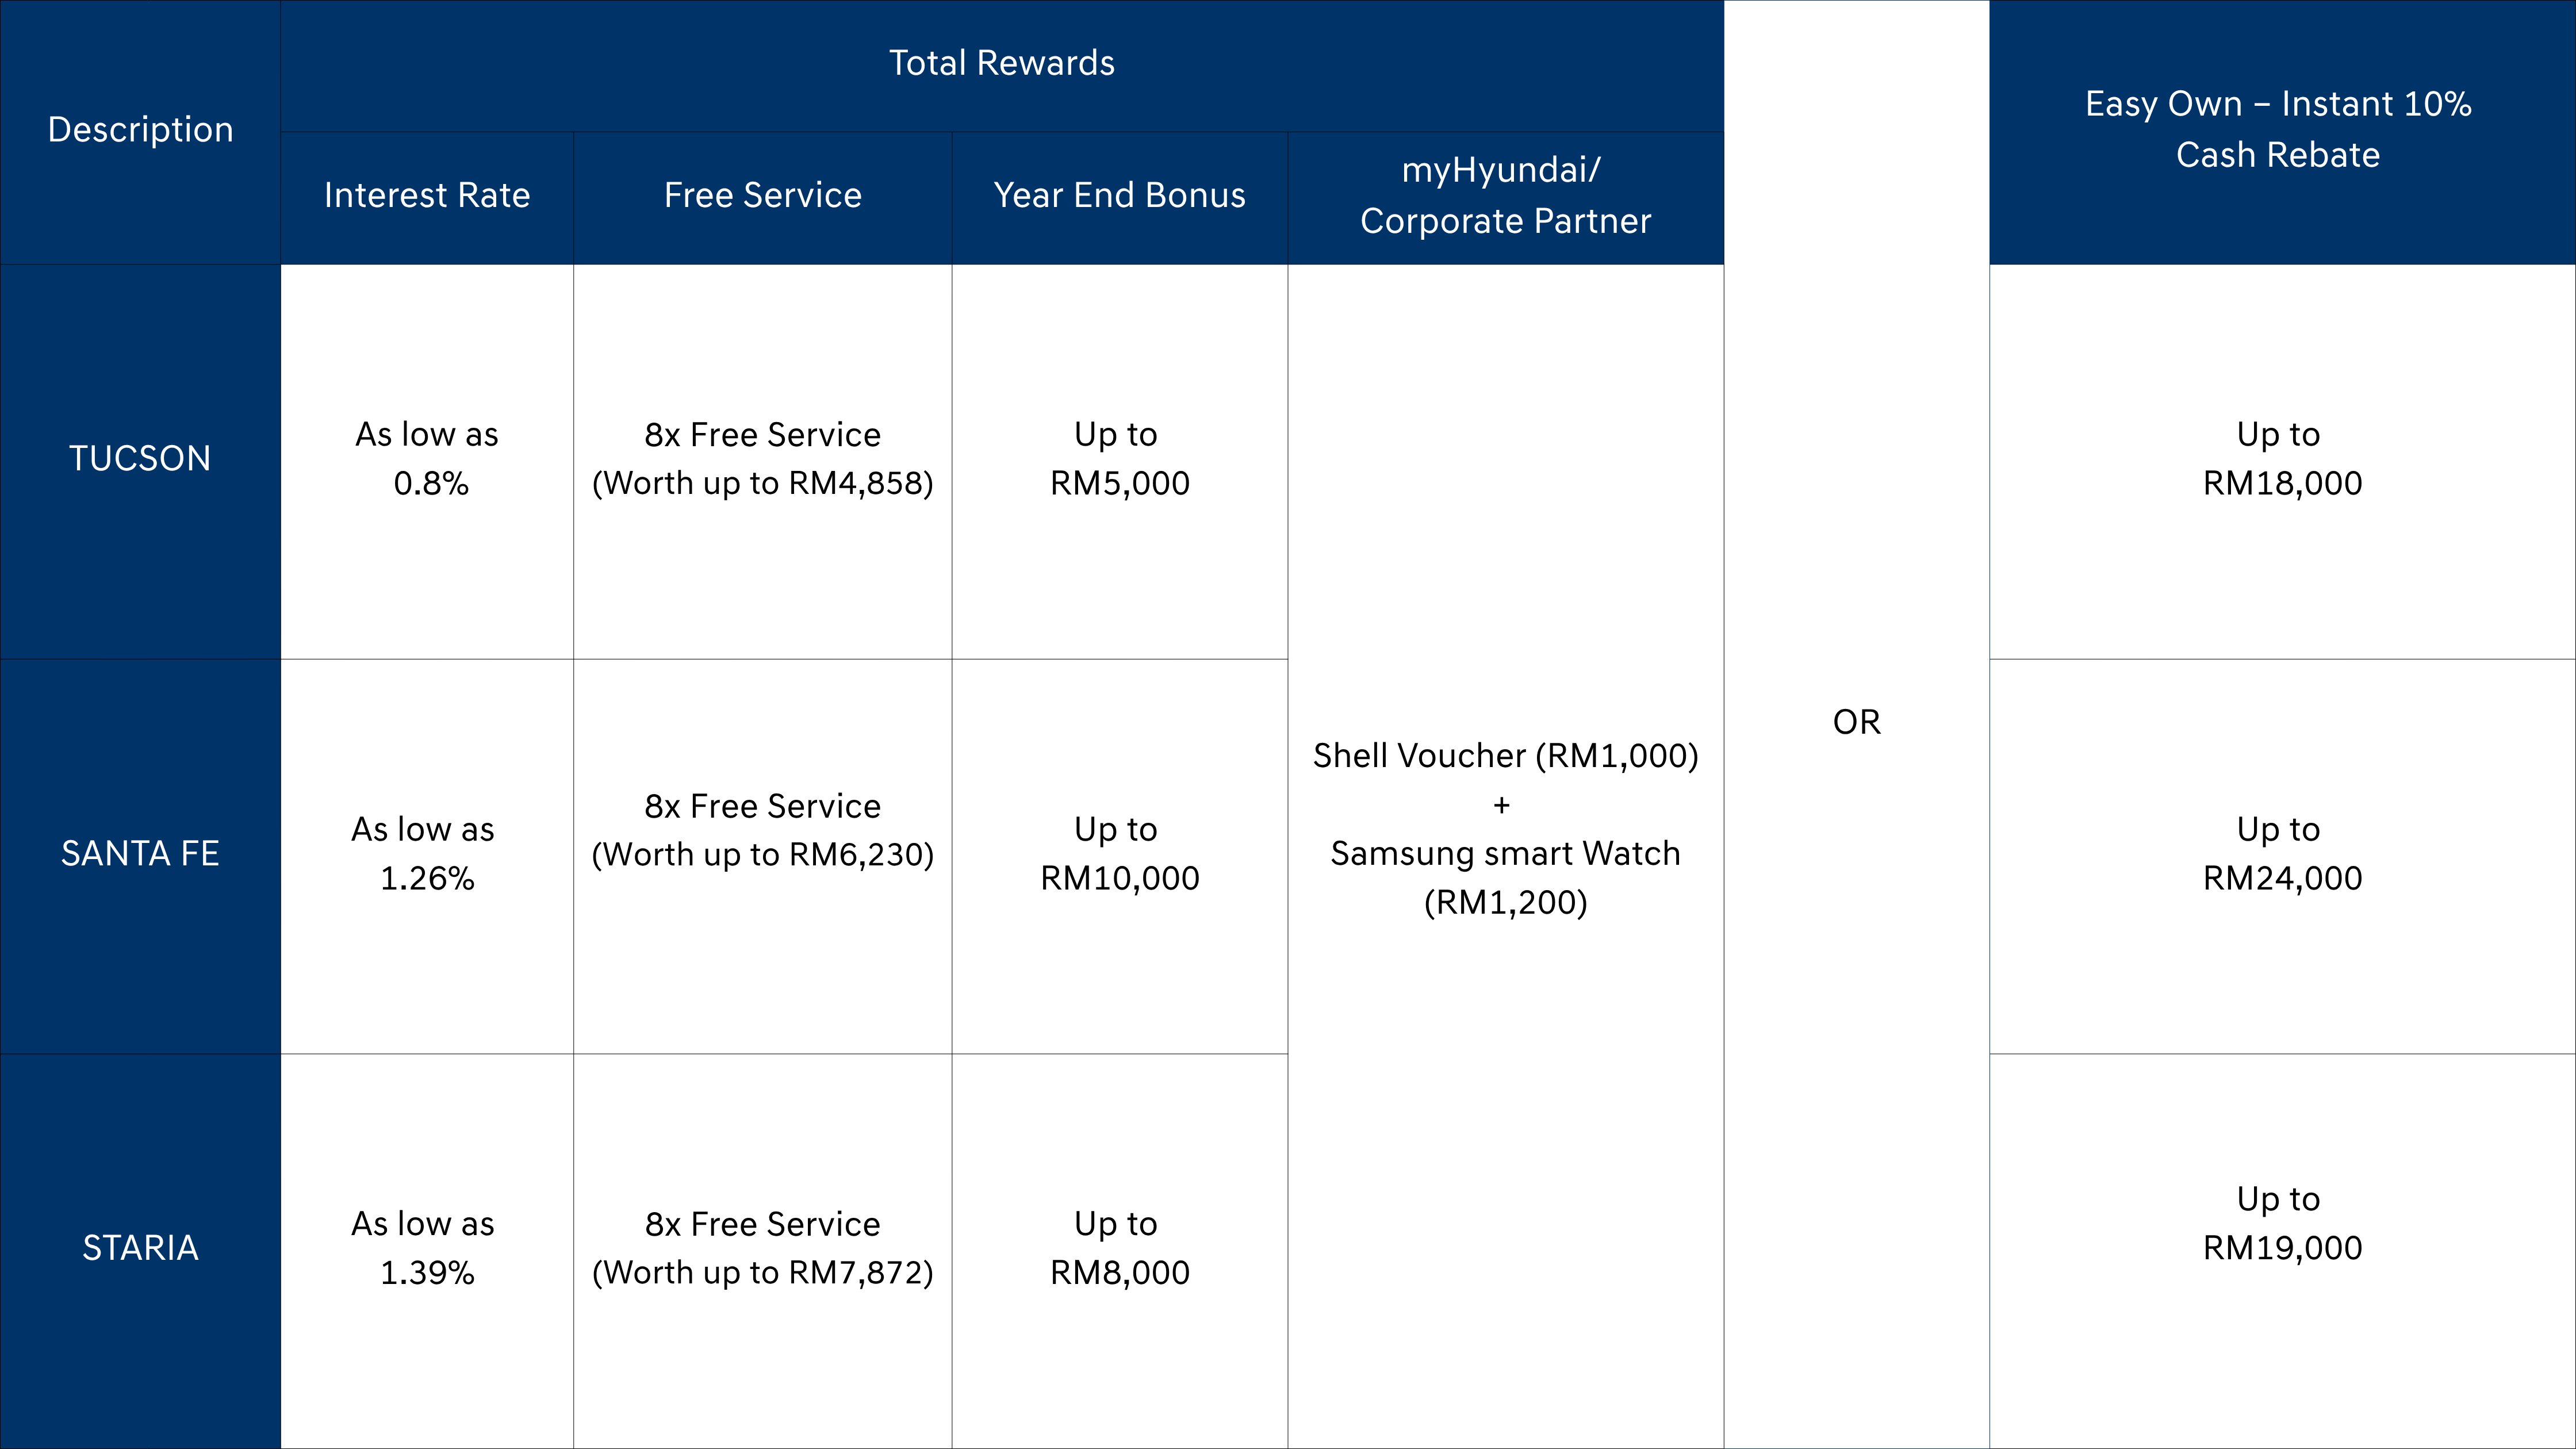Click free service worth RM6,230 cell

762,831
